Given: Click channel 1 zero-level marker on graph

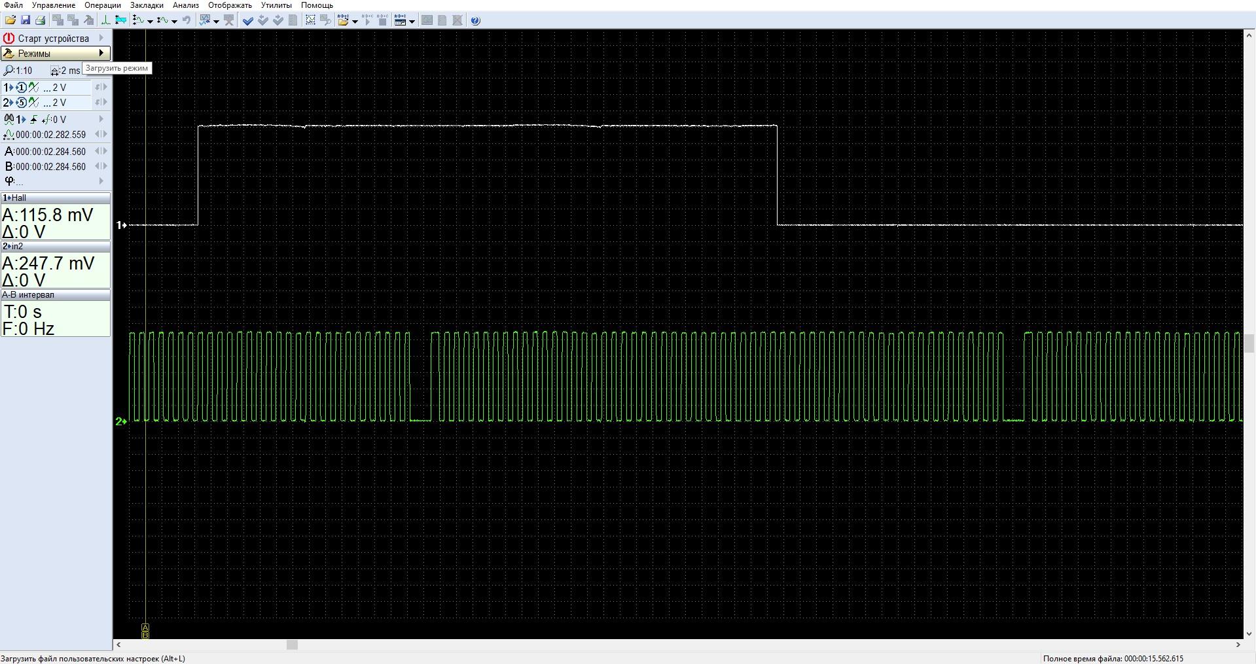Looking at the screenshot, I should [121, 225].
